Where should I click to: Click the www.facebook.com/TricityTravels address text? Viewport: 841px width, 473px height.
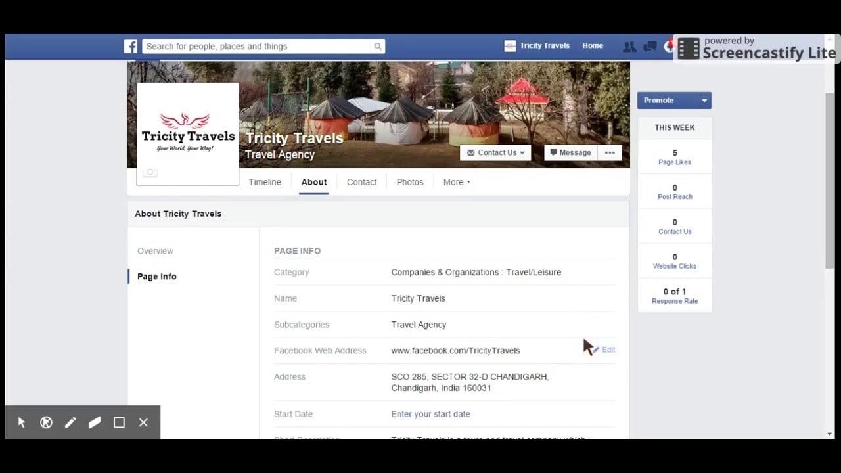tap(455, 351)
